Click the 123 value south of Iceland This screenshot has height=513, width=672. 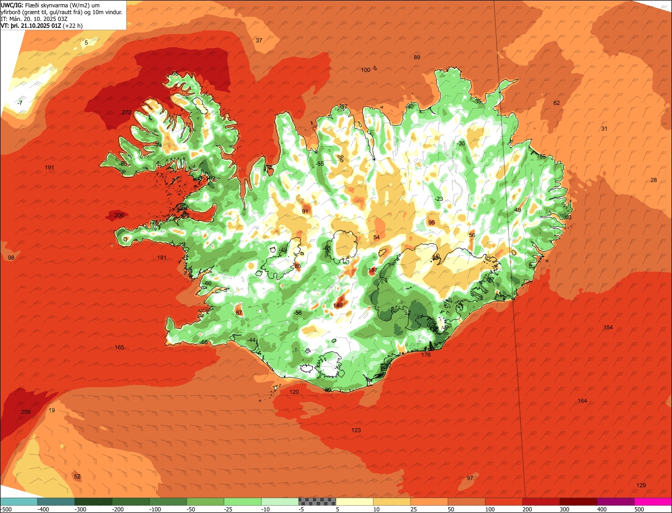pyautogui.click(x=356, y=430)
